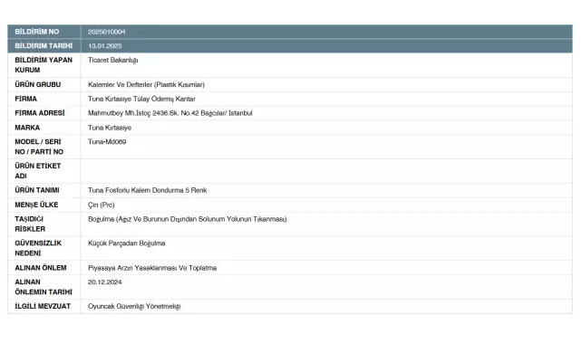Image resolution: width=581 pixels, height=344 pixels.
Task: Select the ALINAN ÖNLEM label
Action: 41,268
